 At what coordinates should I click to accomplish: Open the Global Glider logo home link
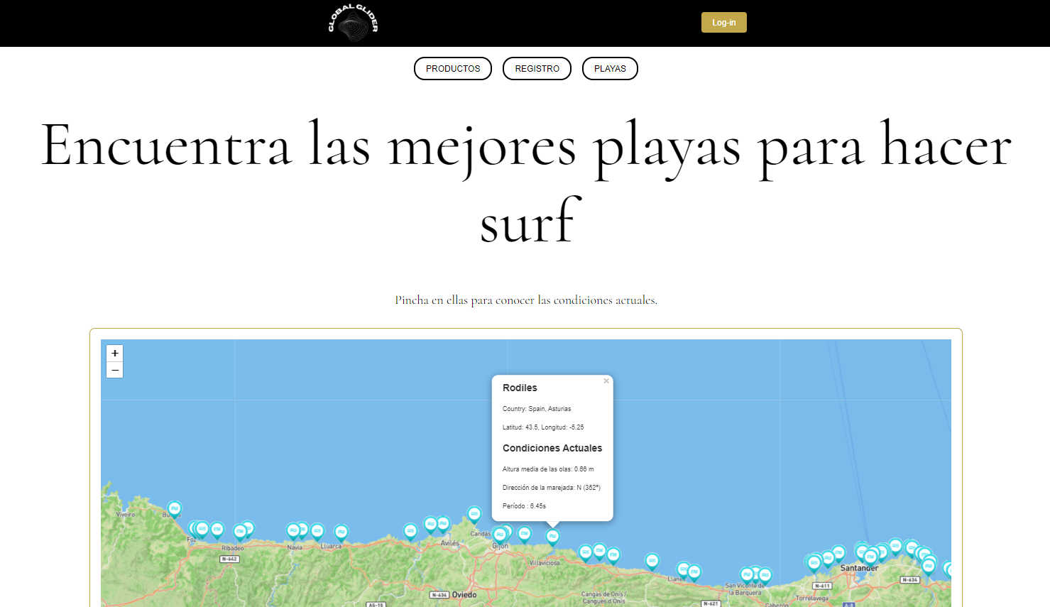pyautogui.click(x=353, y=23)
